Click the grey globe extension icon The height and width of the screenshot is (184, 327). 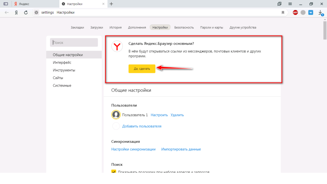303,12
